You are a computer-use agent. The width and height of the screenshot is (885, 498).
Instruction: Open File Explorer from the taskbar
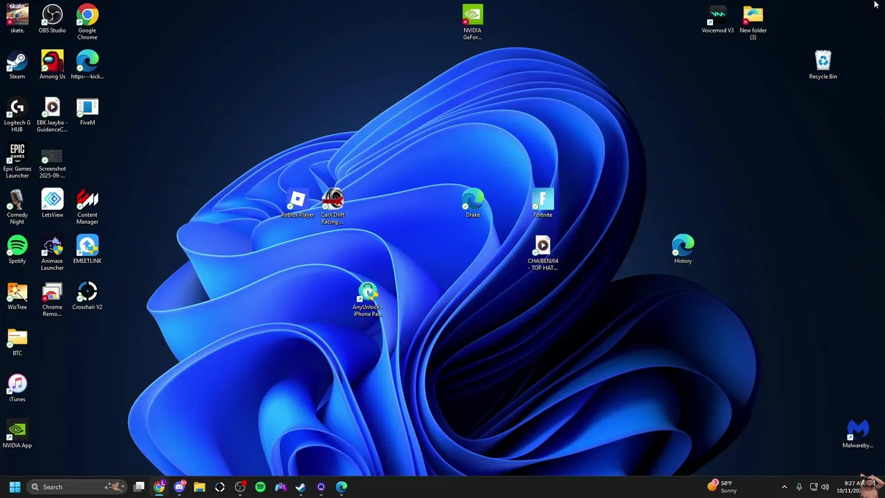(x=199, y=487)
